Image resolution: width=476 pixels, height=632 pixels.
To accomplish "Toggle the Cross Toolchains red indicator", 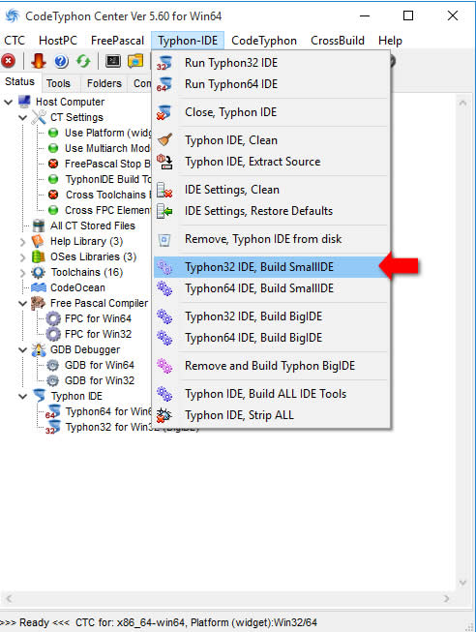I will [53, 195].
